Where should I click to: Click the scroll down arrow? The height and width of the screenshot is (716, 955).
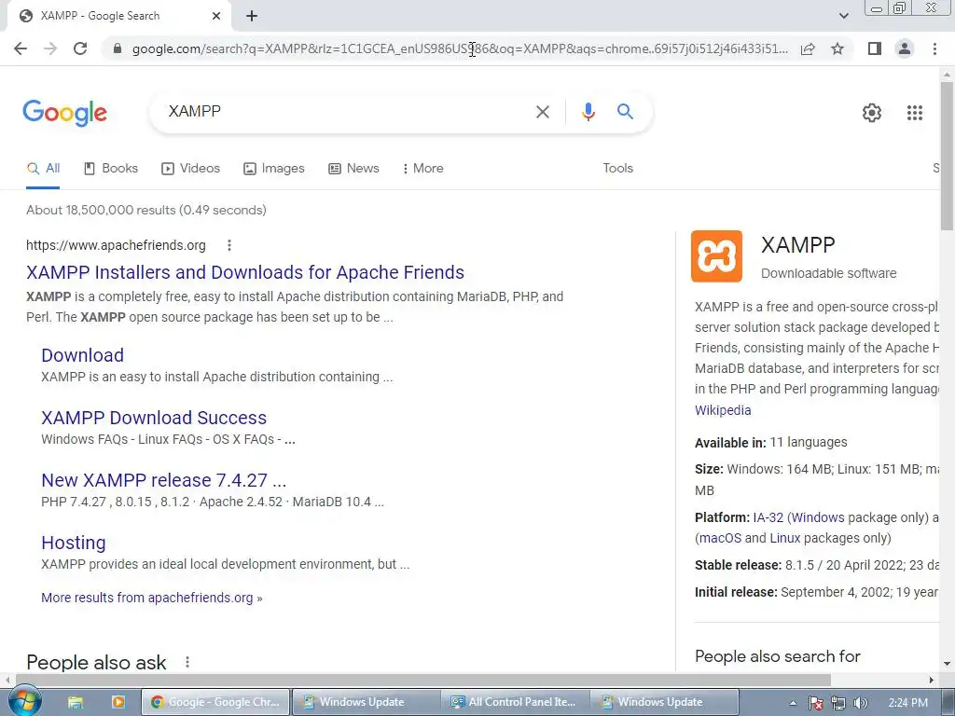point(947,664)
